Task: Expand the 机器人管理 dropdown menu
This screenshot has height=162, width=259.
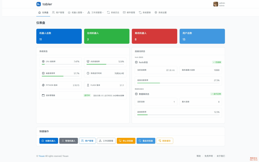Action: pyautogui.click(x=76, y=12)
